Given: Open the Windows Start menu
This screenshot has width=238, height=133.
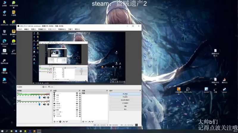Looking at the screenshot, I should [x=2, y=131].
